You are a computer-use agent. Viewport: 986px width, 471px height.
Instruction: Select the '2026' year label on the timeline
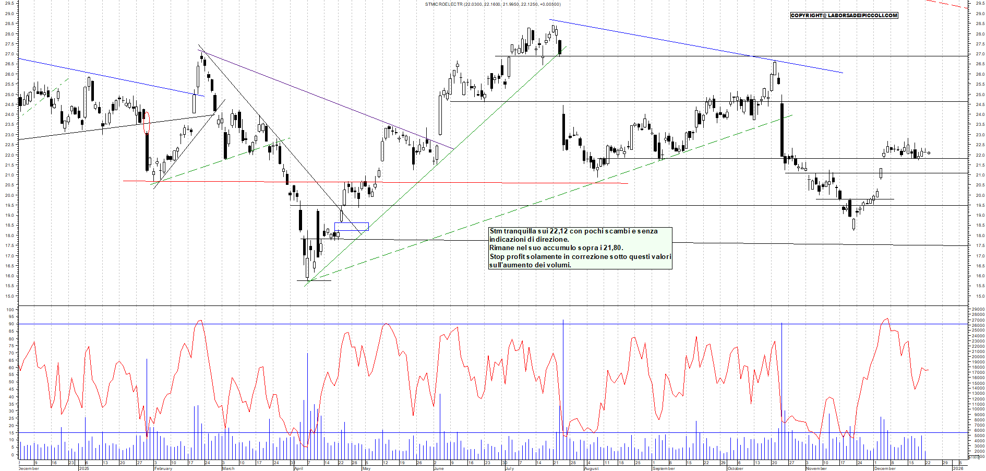click(x=958, y=468)
